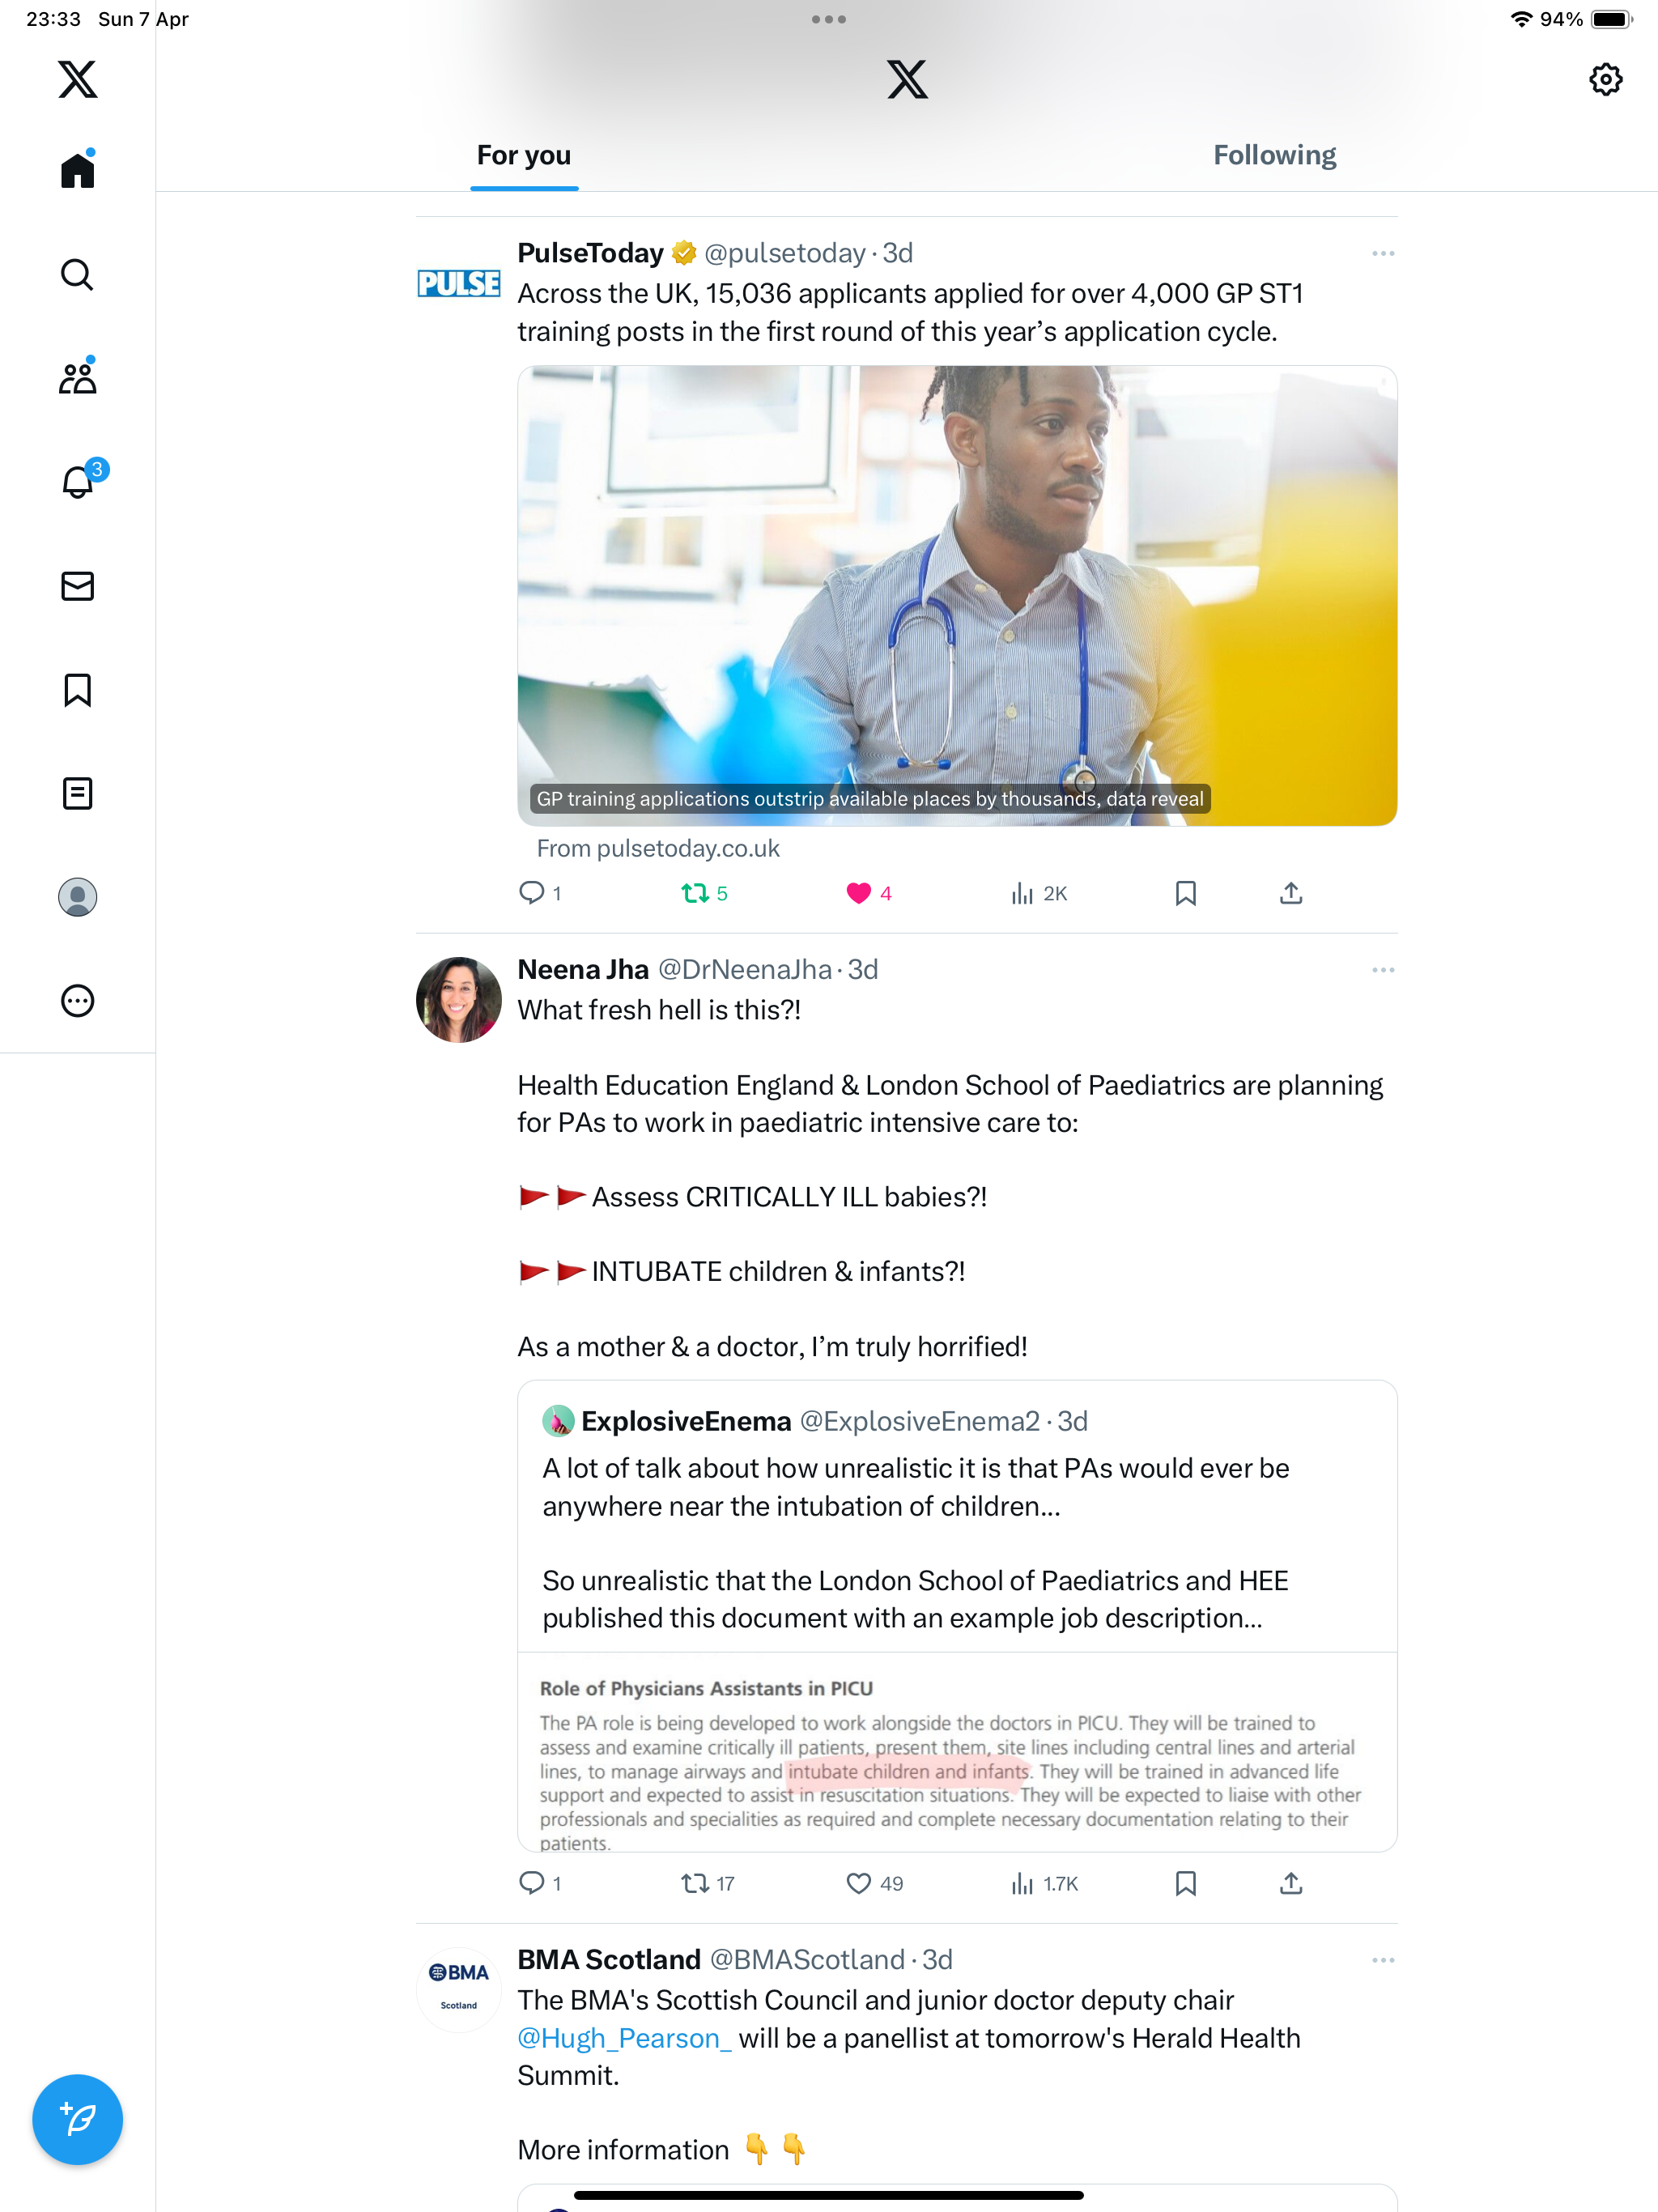Open the Search icon in sidebar
The image size is (1658, 2212).
77,274
